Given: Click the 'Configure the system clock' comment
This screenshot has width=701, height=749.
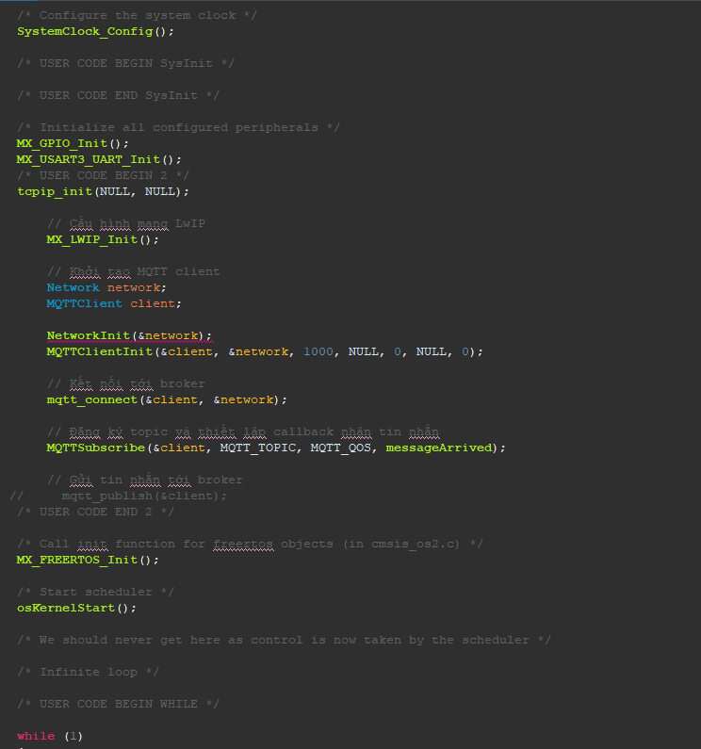Looking at the screenshot, I should coord(138,15).
